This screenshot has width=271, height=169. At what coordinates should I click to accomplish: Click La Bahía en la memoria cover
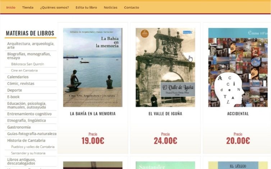[93, 68]
